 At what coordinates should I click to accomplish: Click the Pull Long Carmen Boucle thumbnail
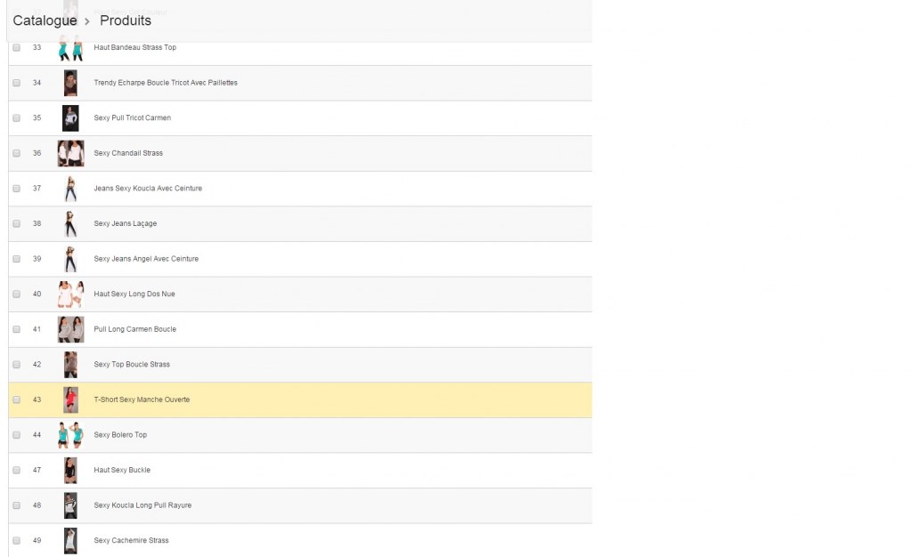coord(70,329)
